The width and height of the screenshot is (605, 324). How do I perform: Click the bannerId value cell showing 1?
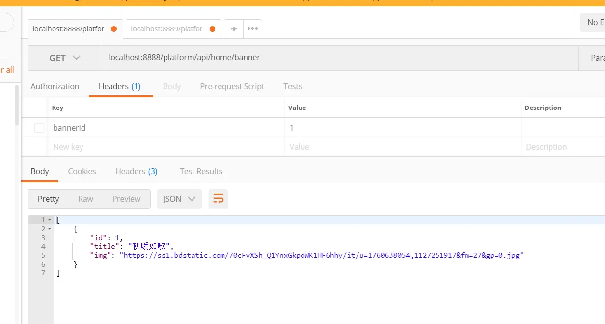tap(403, 128)
